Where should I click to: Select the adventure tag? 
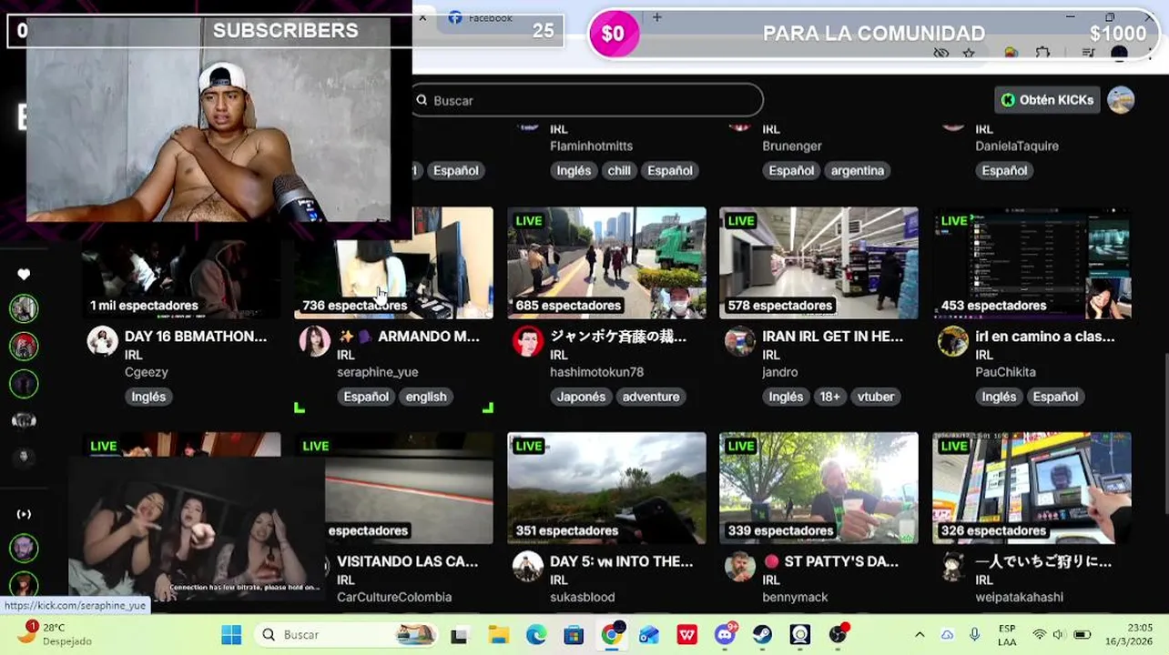pyautogui.click(x=651, y=397)
